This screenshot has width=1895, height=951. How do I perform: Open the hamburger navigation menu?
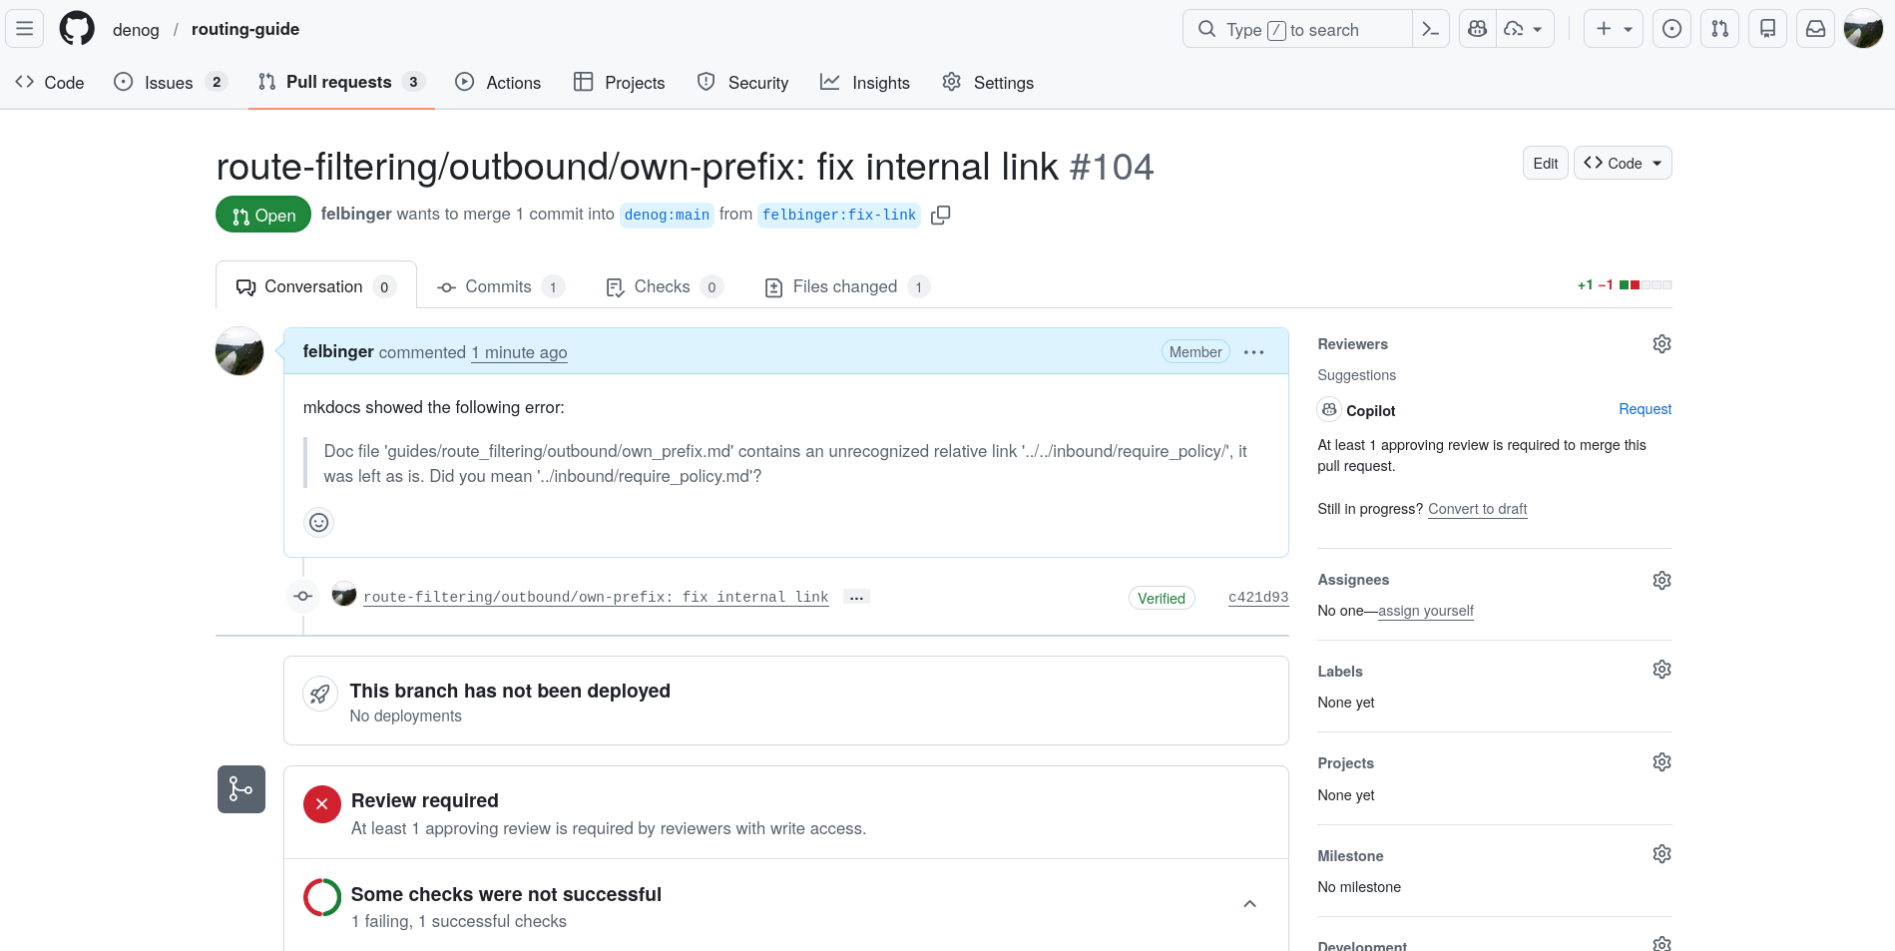(x=25, y=29)
